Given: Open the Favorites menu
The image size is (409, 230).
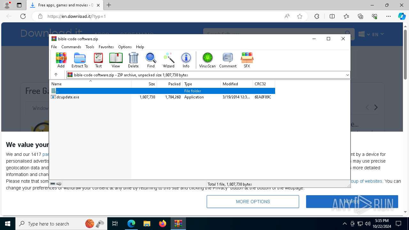Looking at the screenshot, I should tap(106, 47).
